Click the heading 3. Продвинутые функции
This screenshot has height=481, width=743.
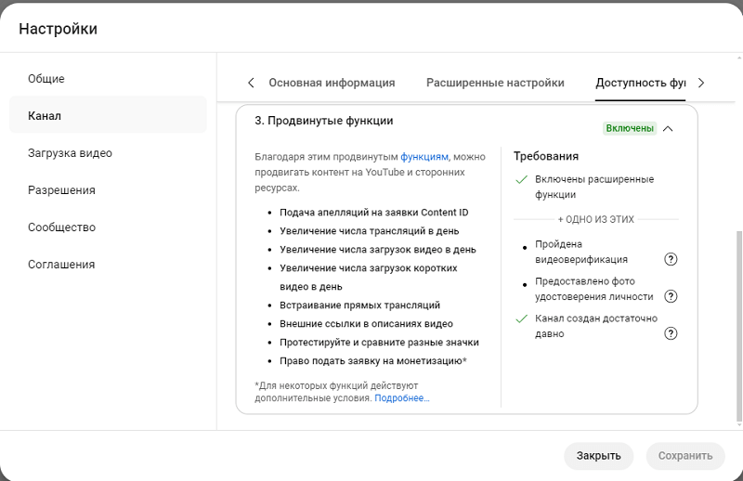click(323, 121)
